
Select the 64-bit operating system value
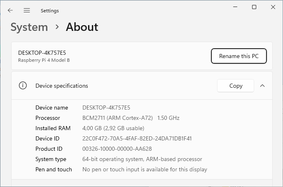142,159
